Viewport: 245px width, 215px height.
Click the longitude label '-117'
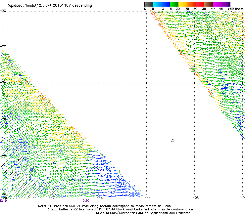click(51, 198)
